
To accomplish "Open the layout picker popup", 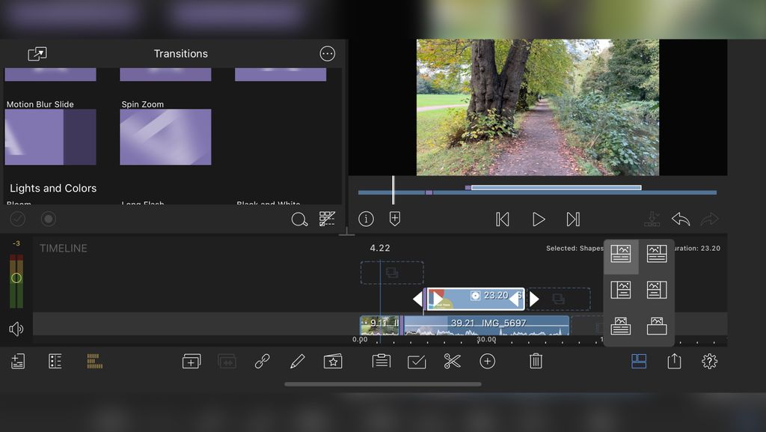I will tap(637, 362).
